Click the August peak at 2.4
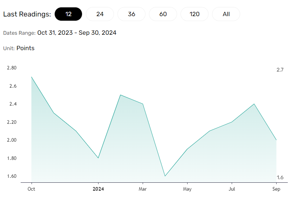 pos(254,104)
